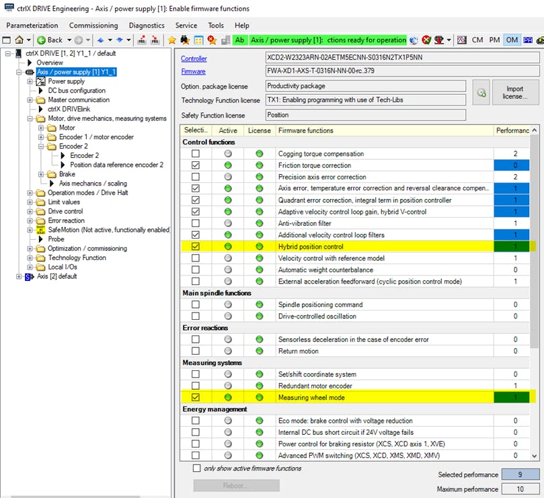
Task: Click down arrow of firmware list scrollbar
Action: pyautogui.click(x=535, y=456)
